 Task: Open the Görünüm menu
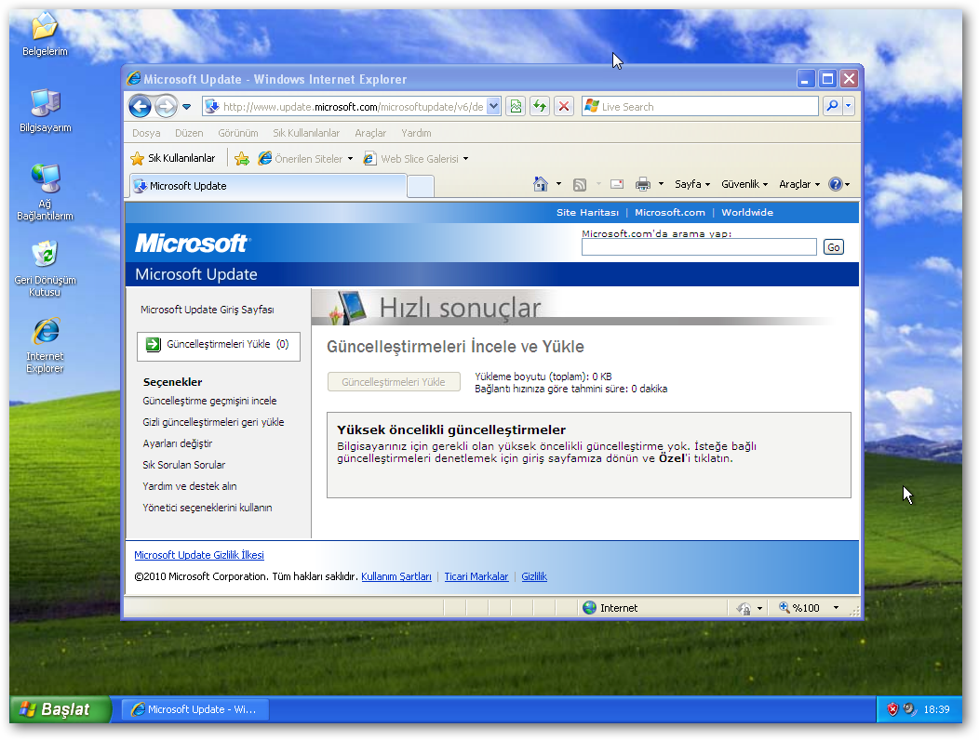[238, 133]
